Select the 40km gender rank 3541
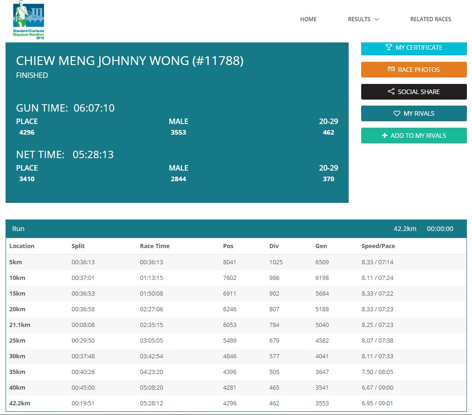The height and width of the screenshot is (415, 472). [x=322, y=387]
